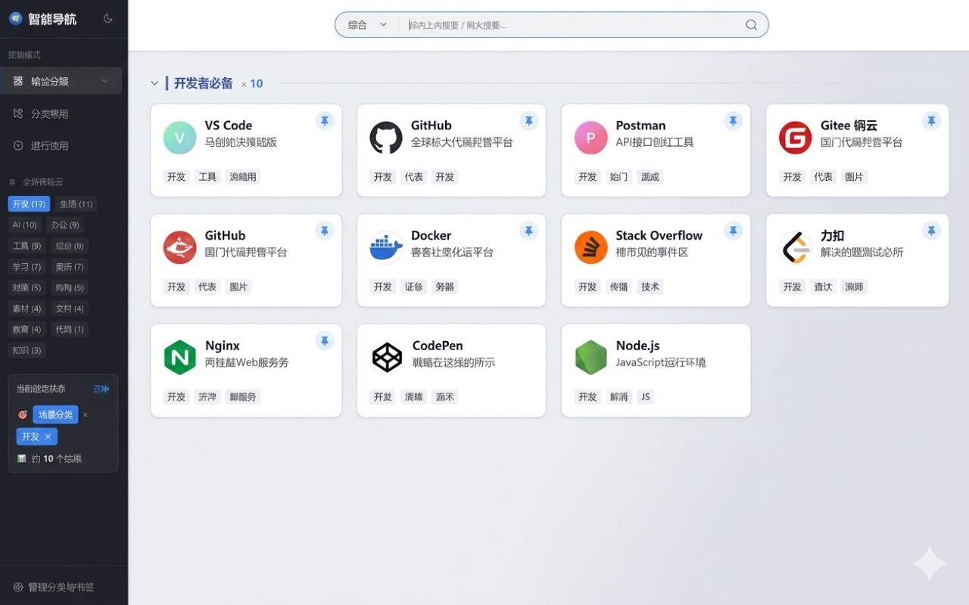Click the play-circle icon beside 进行使用
Image resolution: width=969 pixels, height=605 pixels.
[x=18, y=145]
